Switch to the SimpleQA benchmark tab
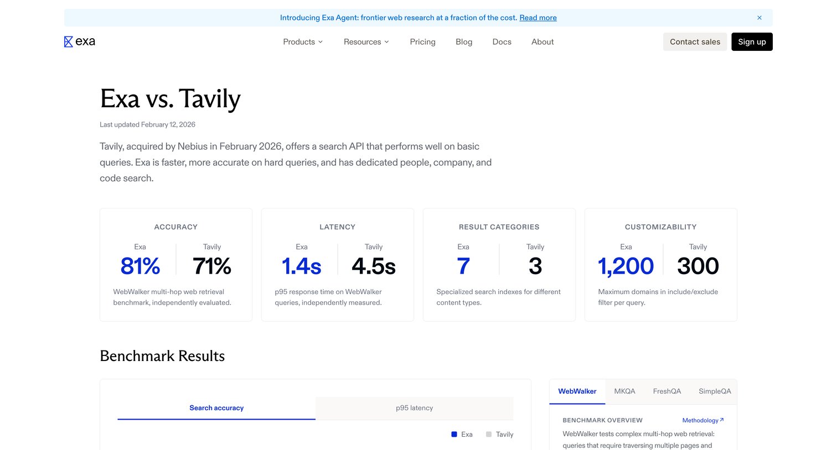 coord(715,391)
